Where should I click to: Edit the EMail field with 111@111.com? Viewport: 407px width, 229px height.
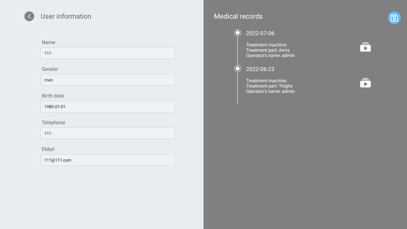[108, 160]
